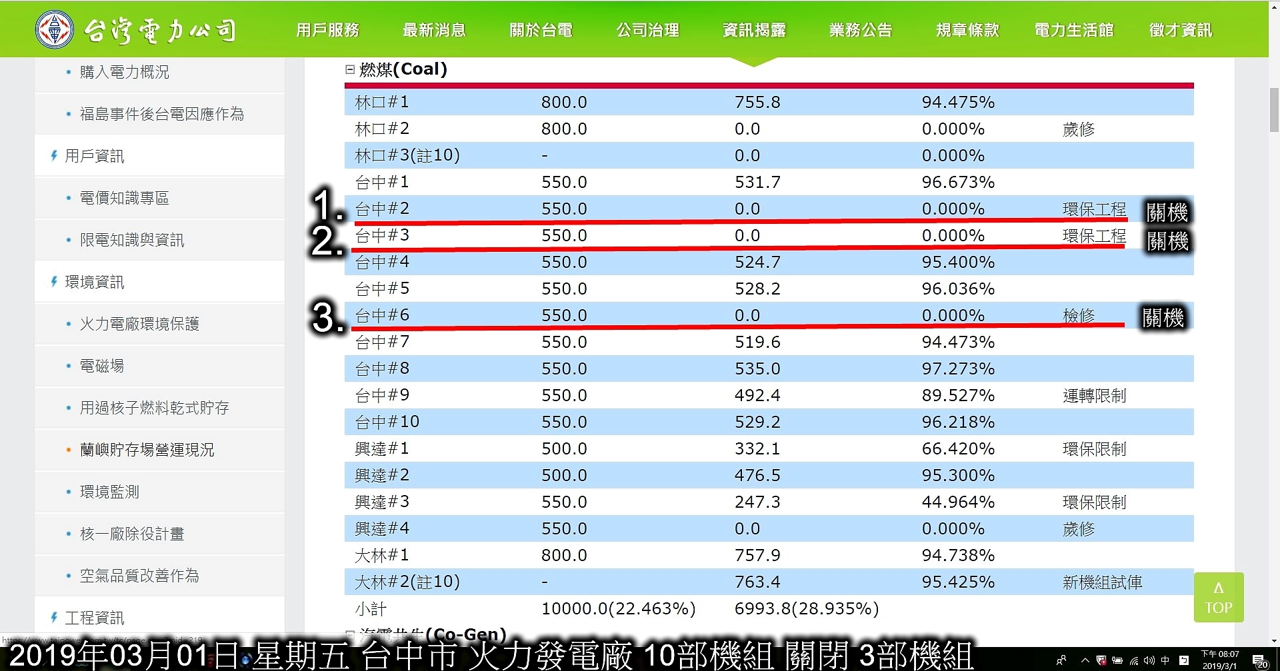Click 歲修 note in 林口#2 row
Image resolution: width=1280 pixels, height=671 pixels.
pos(1079,129)
